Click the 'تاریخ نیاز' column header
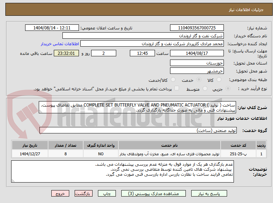The height and width of the screenshot is (203, 273). coord(30,145)
